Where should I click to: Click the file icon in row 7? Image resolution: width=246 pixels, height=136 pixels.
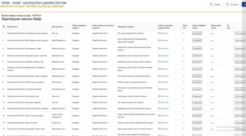[x=159, y=76]
